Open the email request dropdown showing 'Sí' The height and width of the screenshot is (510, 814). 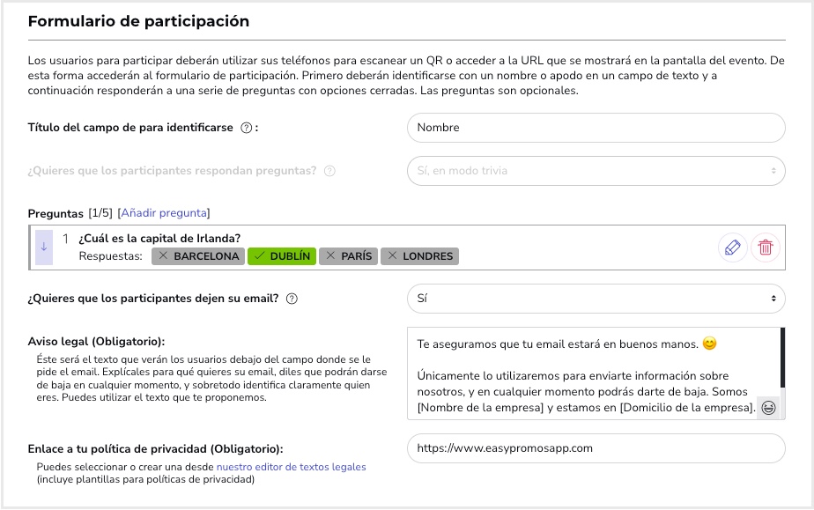(596, 299)
